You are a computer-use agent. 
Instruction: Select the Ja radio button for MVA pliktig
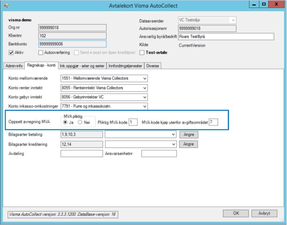coord(65,122)
